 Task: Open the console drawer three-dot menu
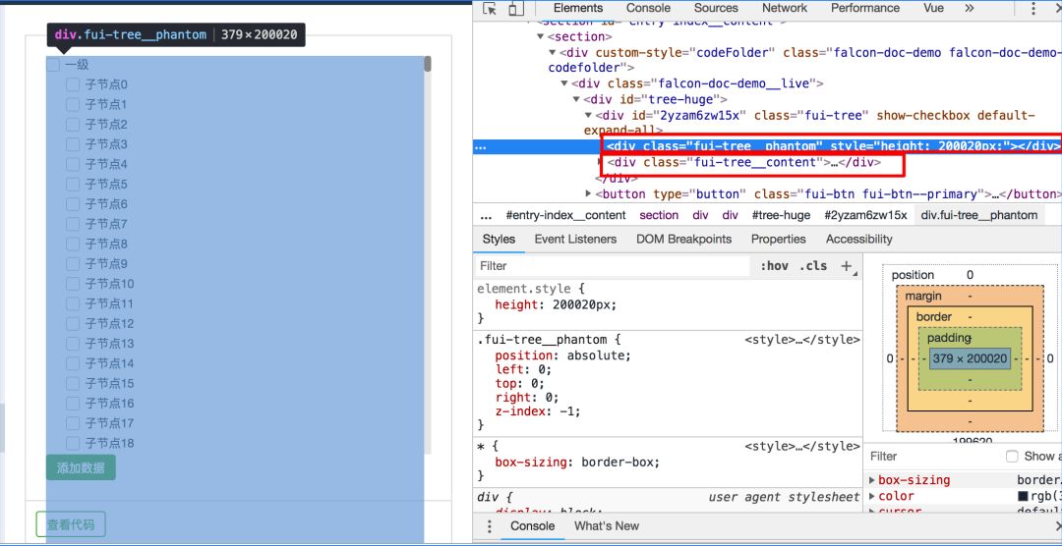[490, 526]
